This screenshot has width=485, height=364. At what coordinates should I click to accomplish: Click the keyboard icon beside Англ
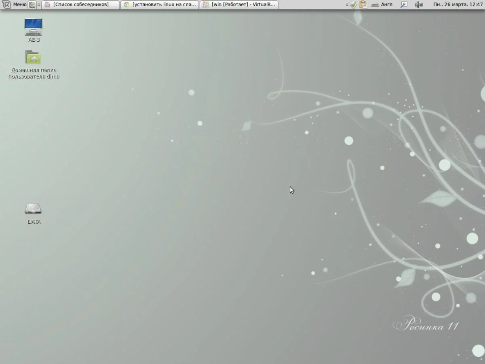(x=375, y=4)
